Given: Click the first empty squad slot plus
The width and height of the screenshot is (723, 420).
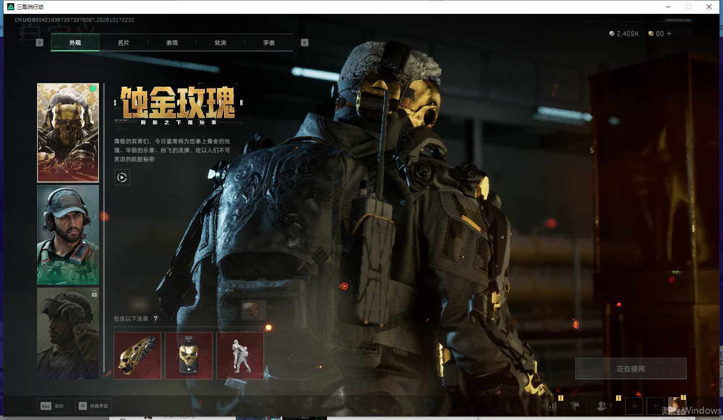Looking at the screenshot, I should coord(634,406).
